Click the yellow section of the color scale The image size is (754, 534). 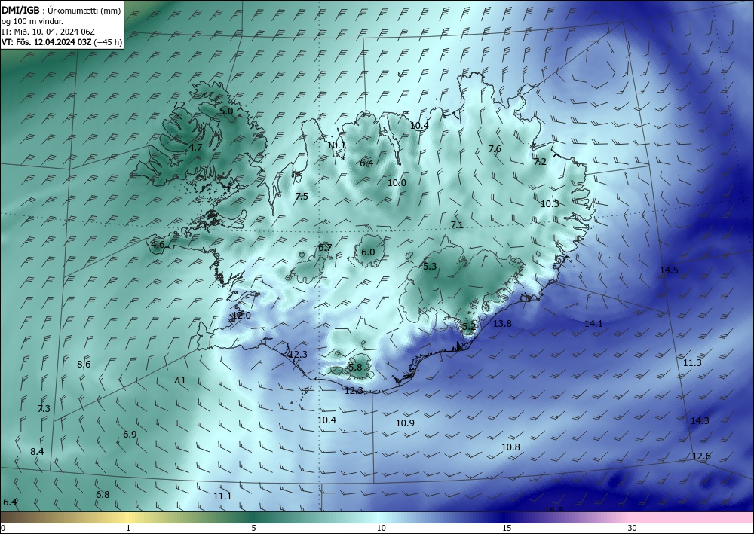point(128,517)
